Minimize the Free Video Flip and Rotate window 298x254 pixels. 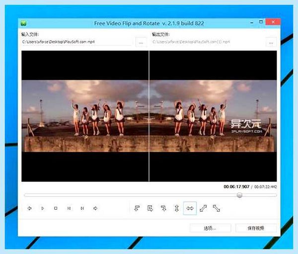(x=252, y=22)
